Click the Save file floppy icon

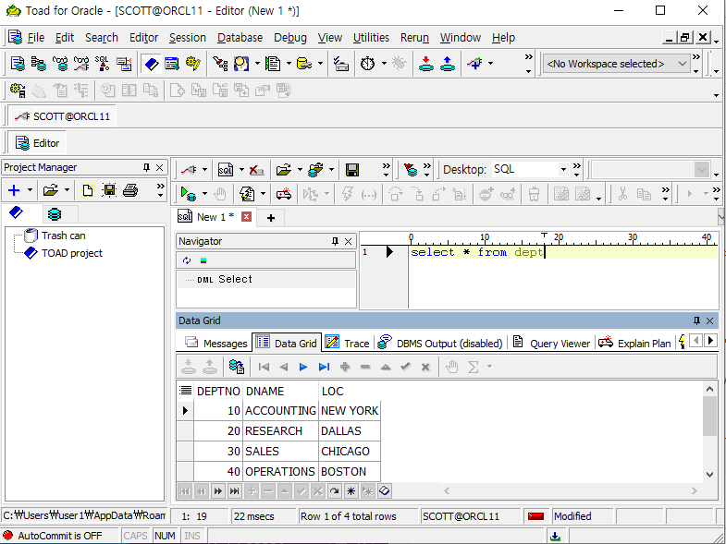pos(352,170)
